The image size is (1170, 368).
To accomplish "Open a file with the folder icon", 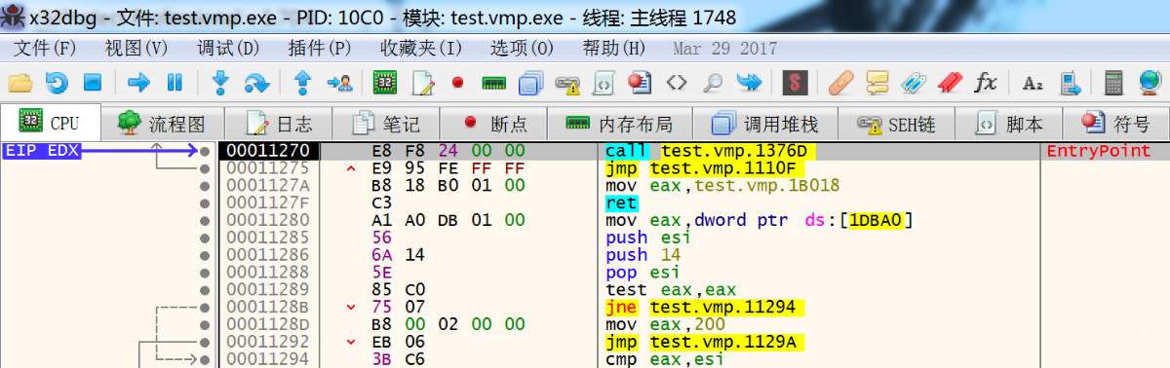I will point(20,83).
